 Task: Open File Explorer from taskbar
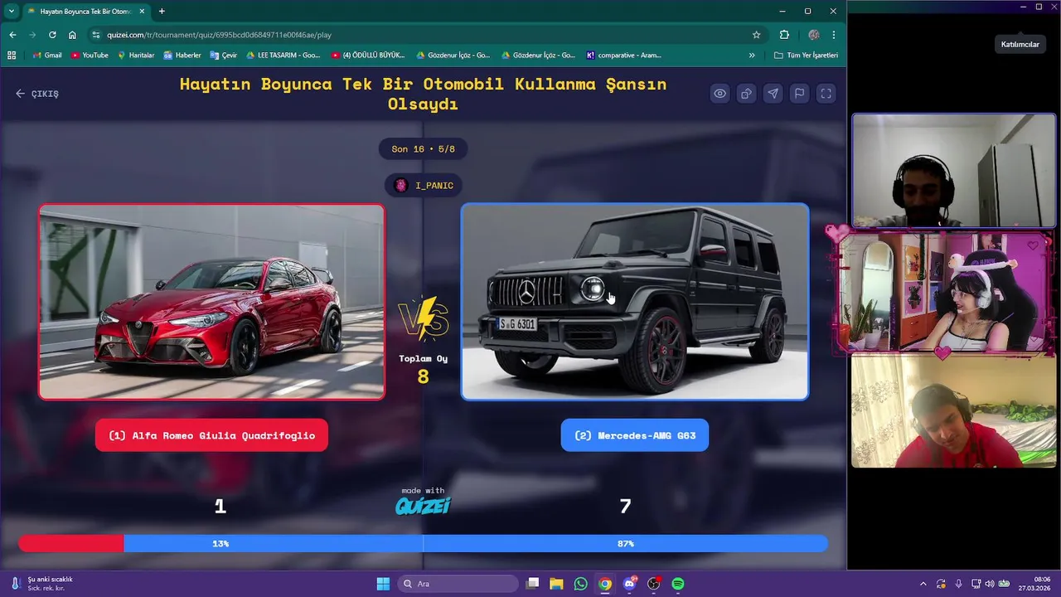(556, 584)
